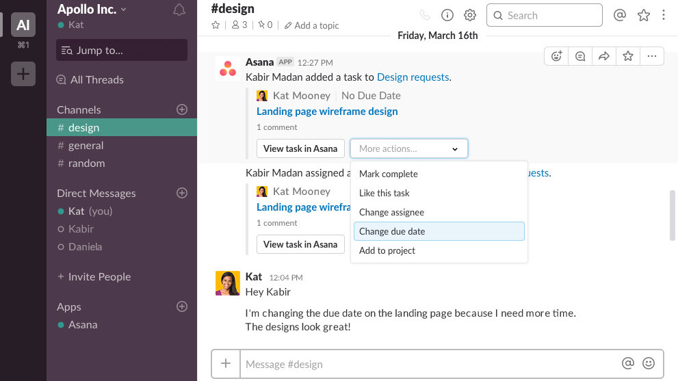This screenshot has height=381, width=678.
Task: Click the notifications bell icon
Action: [179, 10]
